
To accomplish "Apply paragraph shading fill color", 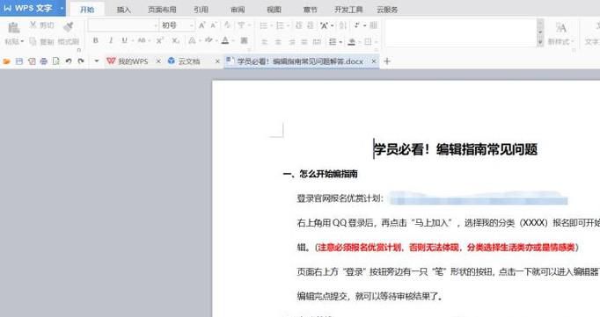I will click(352, 41).
